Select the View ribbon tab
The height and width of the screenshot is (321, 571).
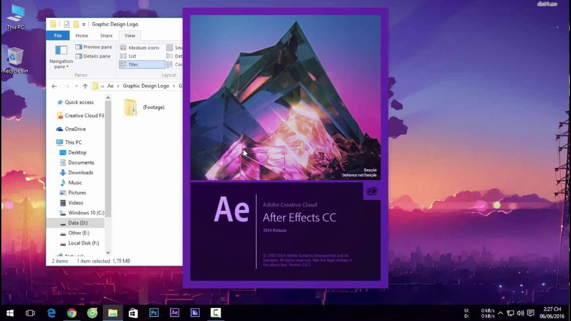[130, 36]
